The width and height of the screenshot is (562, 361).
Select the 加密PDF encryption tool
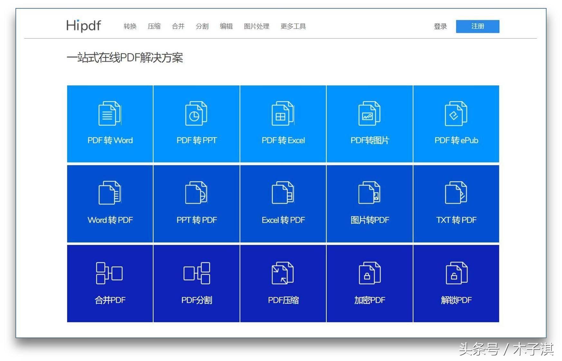pos(369,283)
